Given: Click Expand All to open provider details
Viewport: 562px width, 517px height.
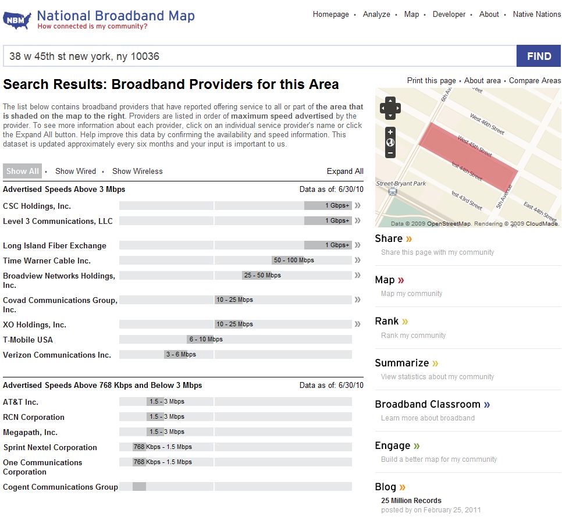Looking at the screenshot, I should 345,171.
